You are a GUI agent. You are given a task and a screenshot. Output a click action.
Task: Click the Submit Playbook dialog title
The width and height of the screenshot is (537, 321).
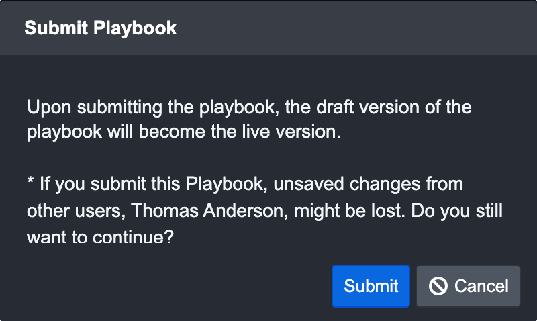(100, 28)
